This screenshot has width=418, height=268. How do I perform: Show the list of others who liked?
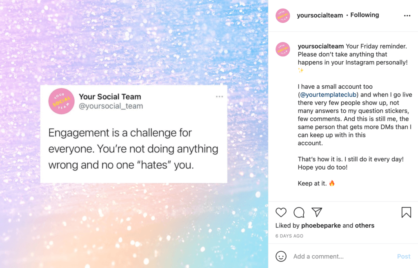365,226
